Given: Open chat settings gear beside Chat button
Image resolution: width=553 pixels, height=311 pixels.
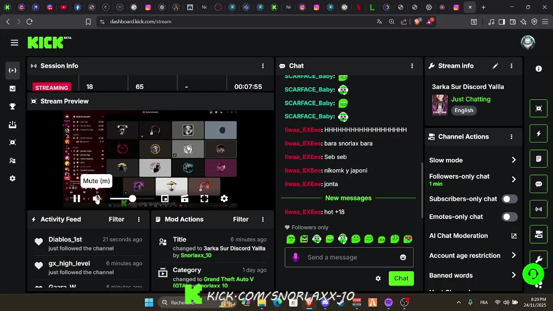Looking at the screenshot, I should click(x=378, y=279).
